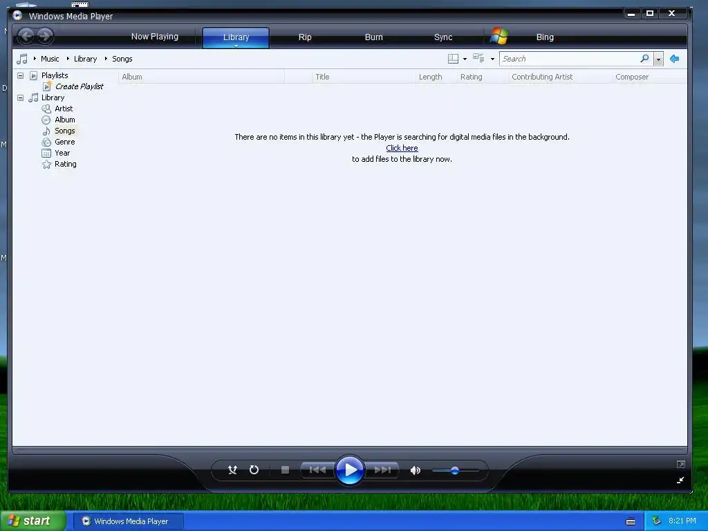Image resolution: width=708 pixels, height=531 pixels.
Task: Click the keyboard icon in taskbar
Action: click(x=631, y=521)
